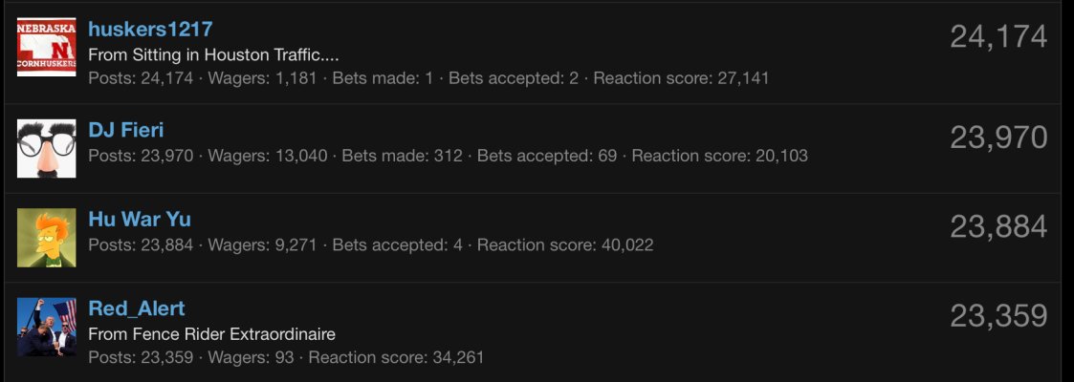Select Hu War Yu's Reaction score 40,022
Viewport: 1074px width, 382px height.
point(565,244)
